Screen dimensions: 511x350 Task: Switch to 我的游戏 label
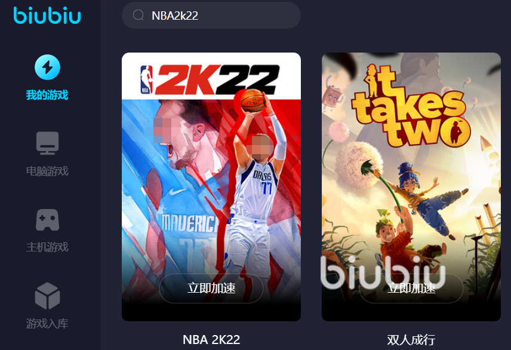[x=47, y=95]
